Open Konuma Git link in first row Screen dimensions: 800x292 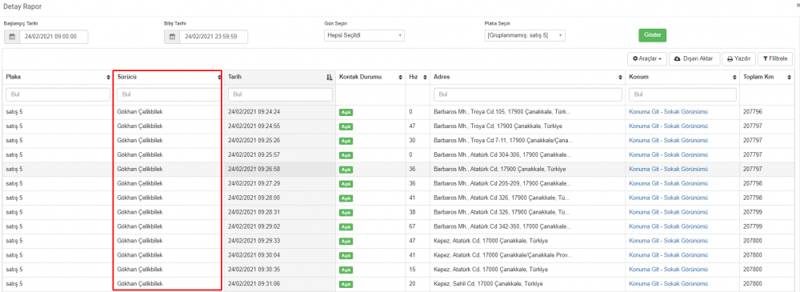click(x=643, y=112)
